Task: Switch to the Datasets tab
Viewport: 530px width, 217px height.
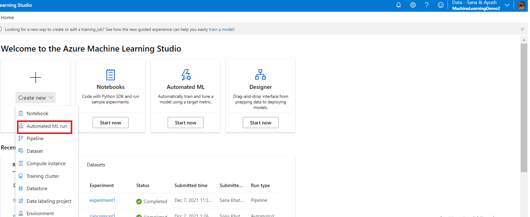Action: 96,165
